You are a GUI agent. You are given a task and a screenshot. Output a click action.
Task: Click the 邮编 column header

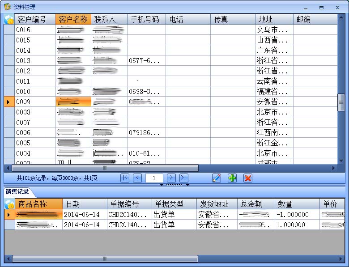tap(315, 19)
